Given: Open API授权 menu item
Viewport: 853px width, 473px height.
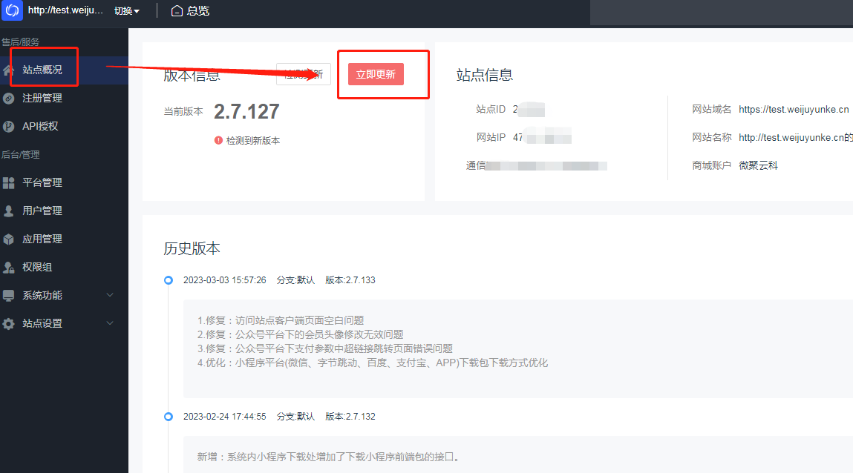Looking at the screenshot, I should point(64,127).
